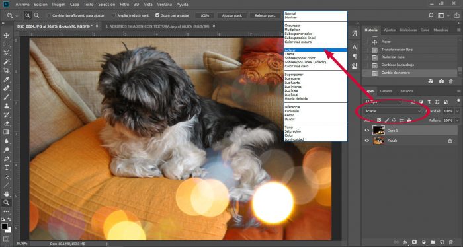
Task: Select the Crop tool
Action: tap(6, 71)
